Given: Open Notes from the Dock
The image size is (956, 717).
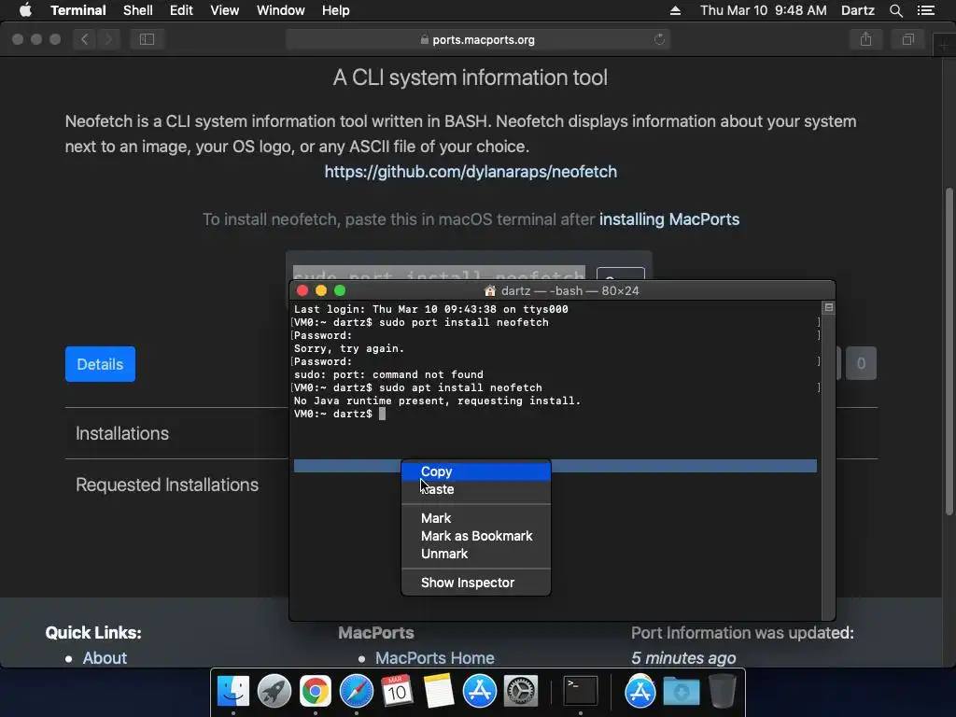Looking at the screenshot, I should click(439, 691).
